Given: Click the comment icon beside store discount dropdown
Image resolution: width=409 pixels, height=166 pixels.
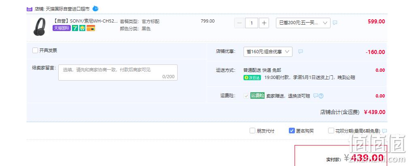Looking at the screenshot, I should click(301, 52).
